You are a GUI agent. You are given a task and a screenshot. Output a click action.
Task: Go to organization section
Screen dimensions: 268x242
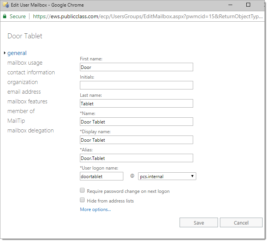tap(22, 82)
